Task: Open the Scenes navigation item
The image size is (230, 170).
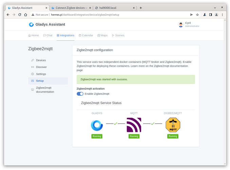Action: (x=118, y=35)
